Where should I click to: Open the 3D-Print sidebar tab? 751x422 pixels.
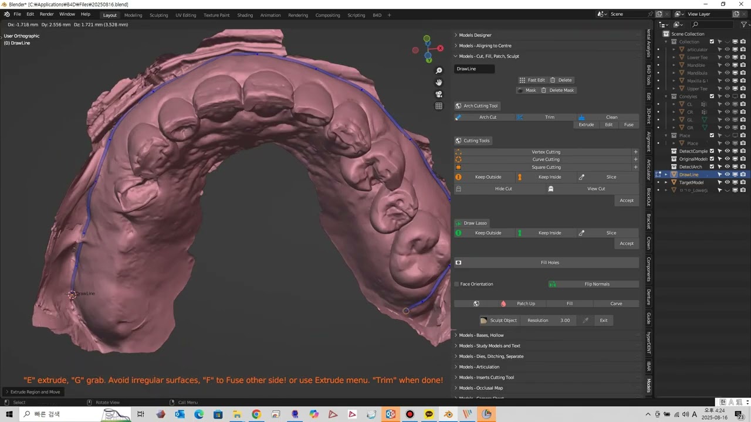point(649,116)
